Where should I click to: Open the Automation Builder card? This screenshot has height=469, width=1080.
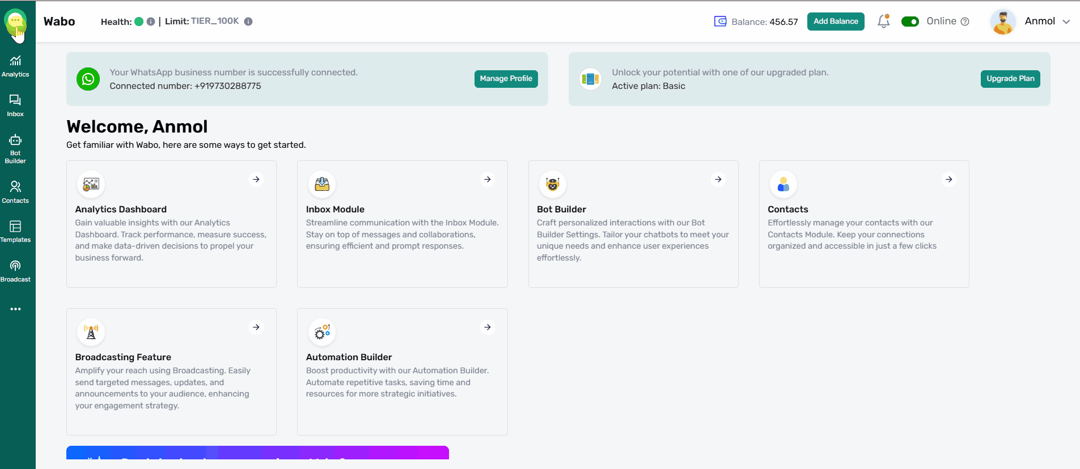[402, 371]
